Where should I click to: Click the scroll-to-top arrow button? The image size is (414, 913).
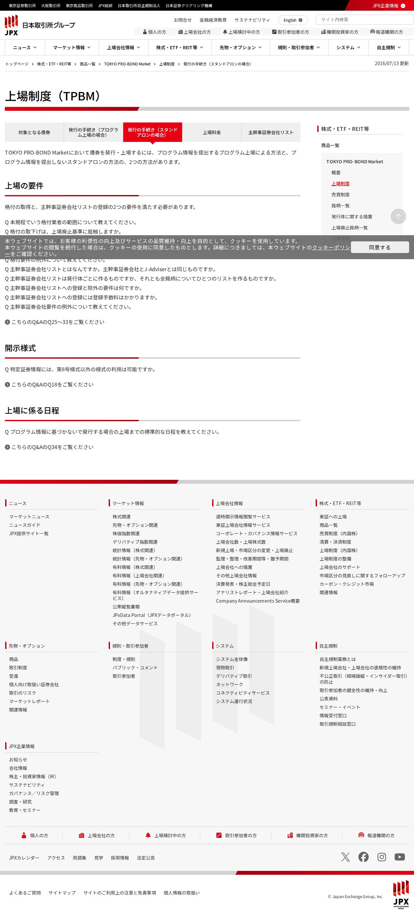pos(398,216)
